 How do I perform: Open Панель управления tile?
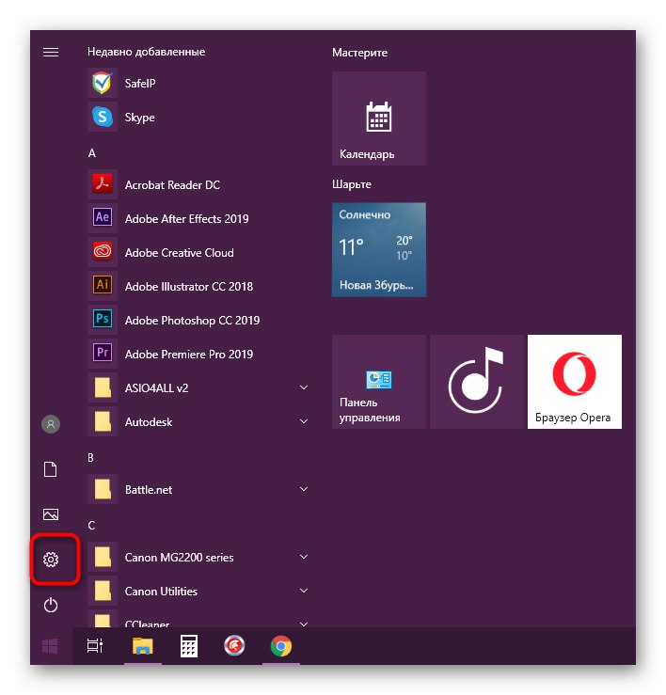point(379,382)
